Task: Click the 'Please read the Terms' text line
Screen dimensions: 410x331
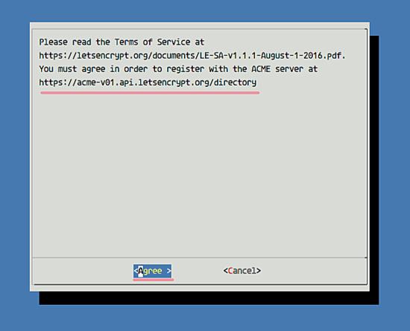Action: pyautogui.click(x=122, y=42)
